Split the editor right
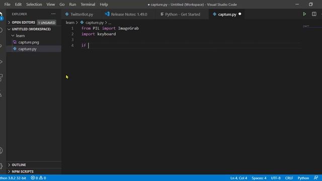322x181 pixels. (314, 14)
